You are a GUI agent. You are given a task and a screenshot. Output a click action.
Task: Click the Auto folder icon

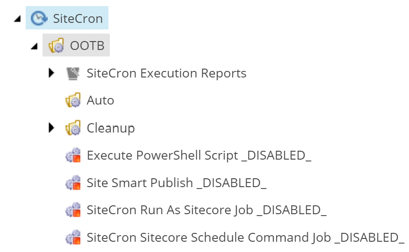click(x=73, y=100)
